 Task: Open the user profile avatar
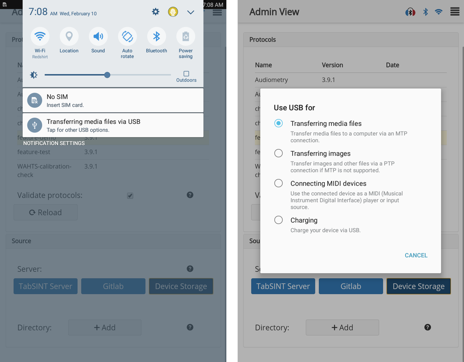tap(173, 12)
